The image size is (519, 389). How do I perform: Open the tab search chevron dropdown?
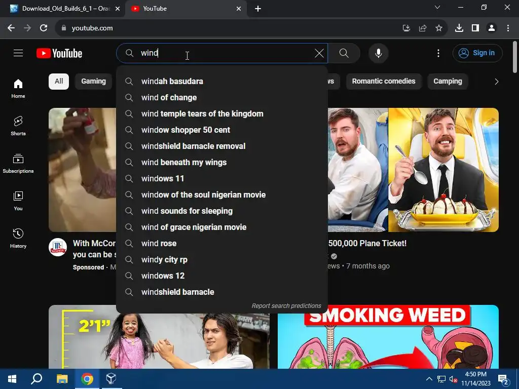437,7
